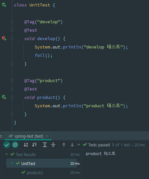Click 'Tests passed: 1 of 1 test' status
Screen dimensions: 149x179
tap(116, 145)
